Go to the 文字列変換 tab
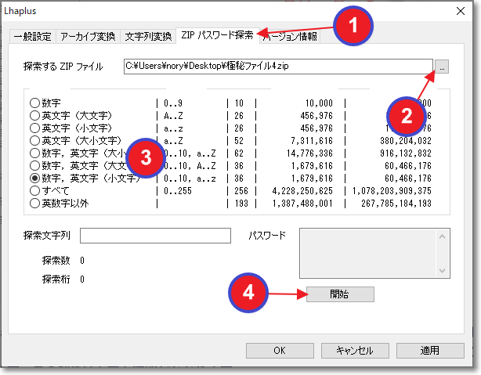The width and height of the screenshot is (481, 375). pyautogui.click(x=148, y=37)
